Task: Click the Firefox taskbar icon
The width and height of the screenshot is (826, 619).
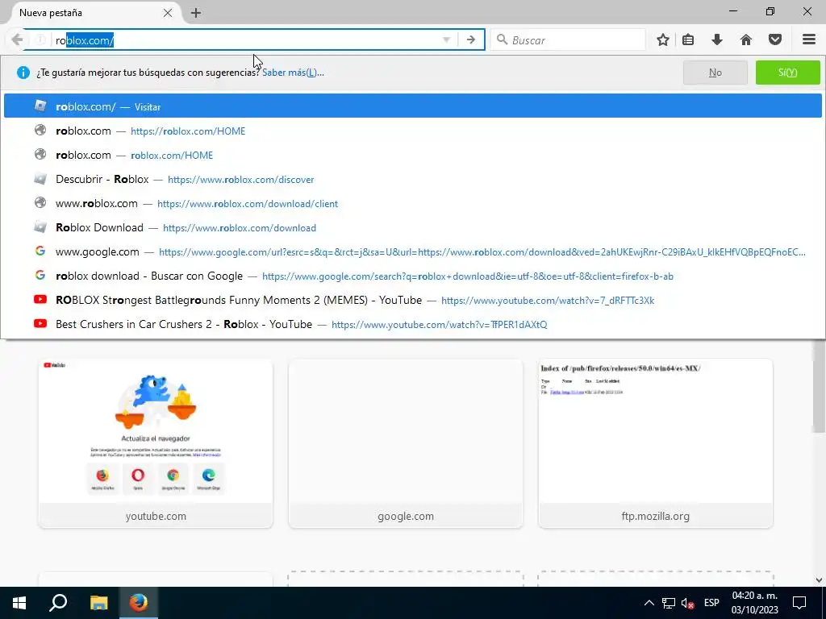Action: pos(139,603)
